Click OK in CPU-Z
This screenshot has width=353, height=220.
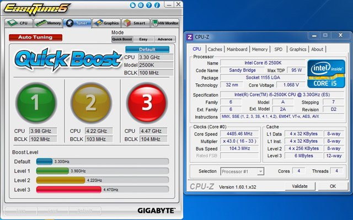pyautogui.click(x=333, y=186)
